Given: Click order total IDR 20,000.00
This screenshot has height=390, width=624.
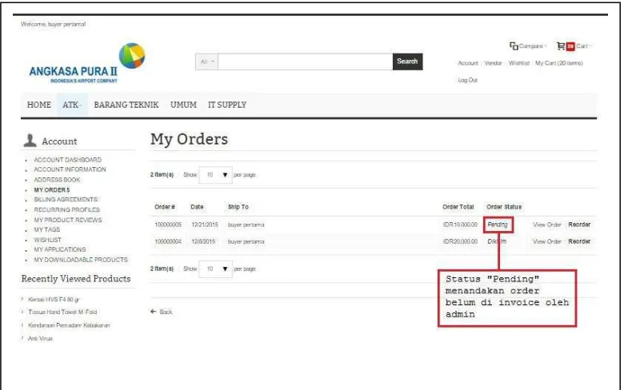Looking at the screenshot, I should pyautogui.click(x=461, y=241).
